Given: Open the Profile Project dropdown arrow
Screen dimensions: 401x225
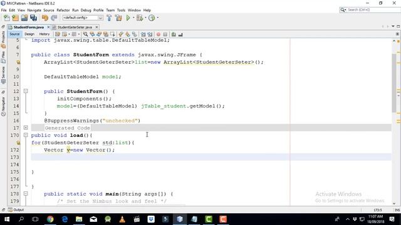Looking at the screenshot, I should [157, 18].
